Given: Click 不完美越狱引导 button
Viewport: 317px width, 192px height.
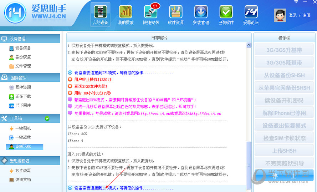Looking at the screenshot, I should point(284,163).
